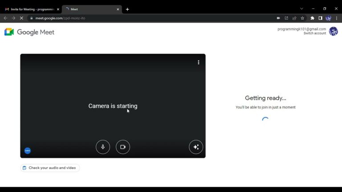342x192 pixels.
Task: Open the Google account avatar
Action: tap(334, 32)
